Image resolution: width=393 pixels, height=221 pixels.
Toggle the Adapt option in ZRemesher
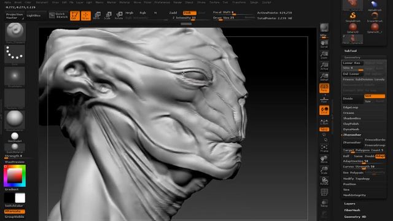380,156
